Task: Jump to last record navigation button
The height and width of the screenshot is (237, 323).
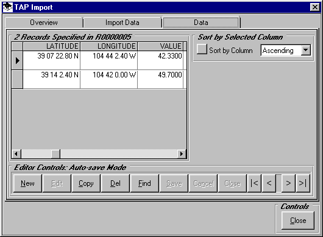Action: [303, 183]
